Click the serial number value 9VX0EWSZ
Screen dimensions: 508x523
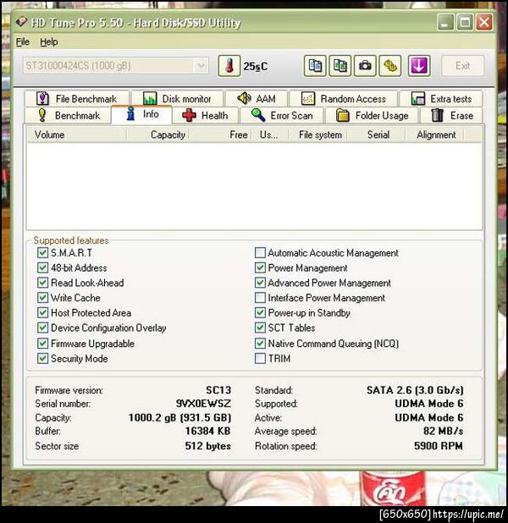tap(203, 404)
